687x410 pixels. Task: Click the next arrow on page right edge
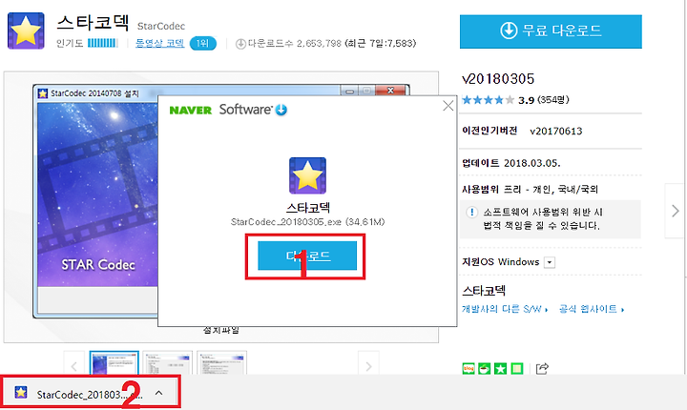point(676,211)
